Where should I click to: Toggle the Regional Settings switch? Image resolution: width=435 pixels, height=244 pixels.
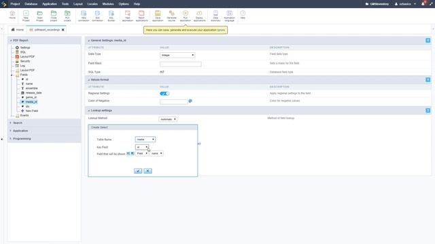pyautogui.click(x=164, y=94)
